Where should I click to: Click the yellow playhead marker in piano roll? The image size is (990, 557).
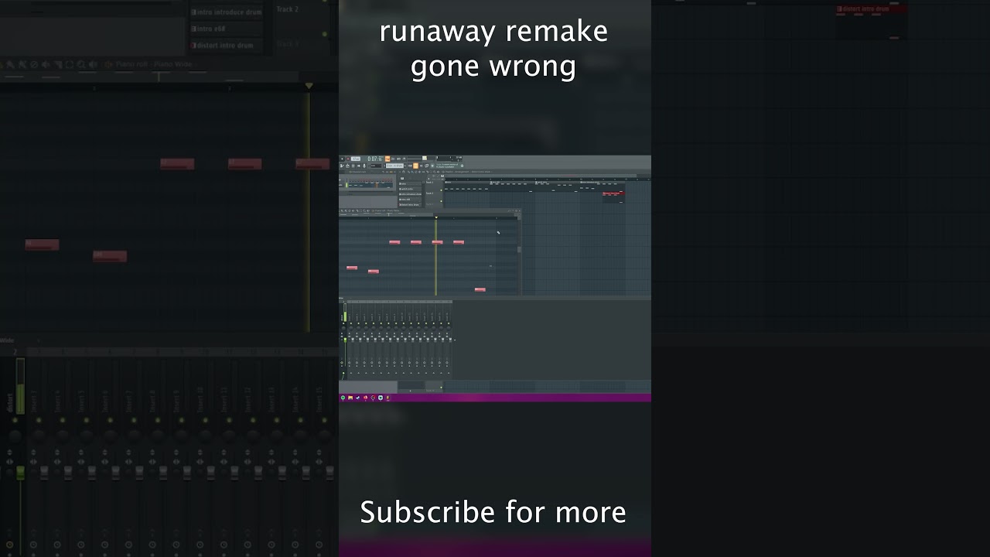pyautogui.click(x=435, y=217)
